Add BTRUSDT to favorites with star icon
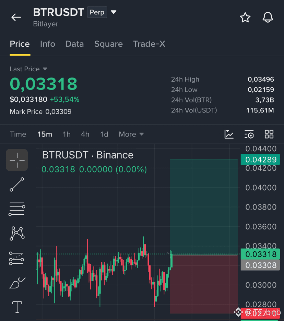Viewport: 284px width, 321px height. click(x=245, y=17)
